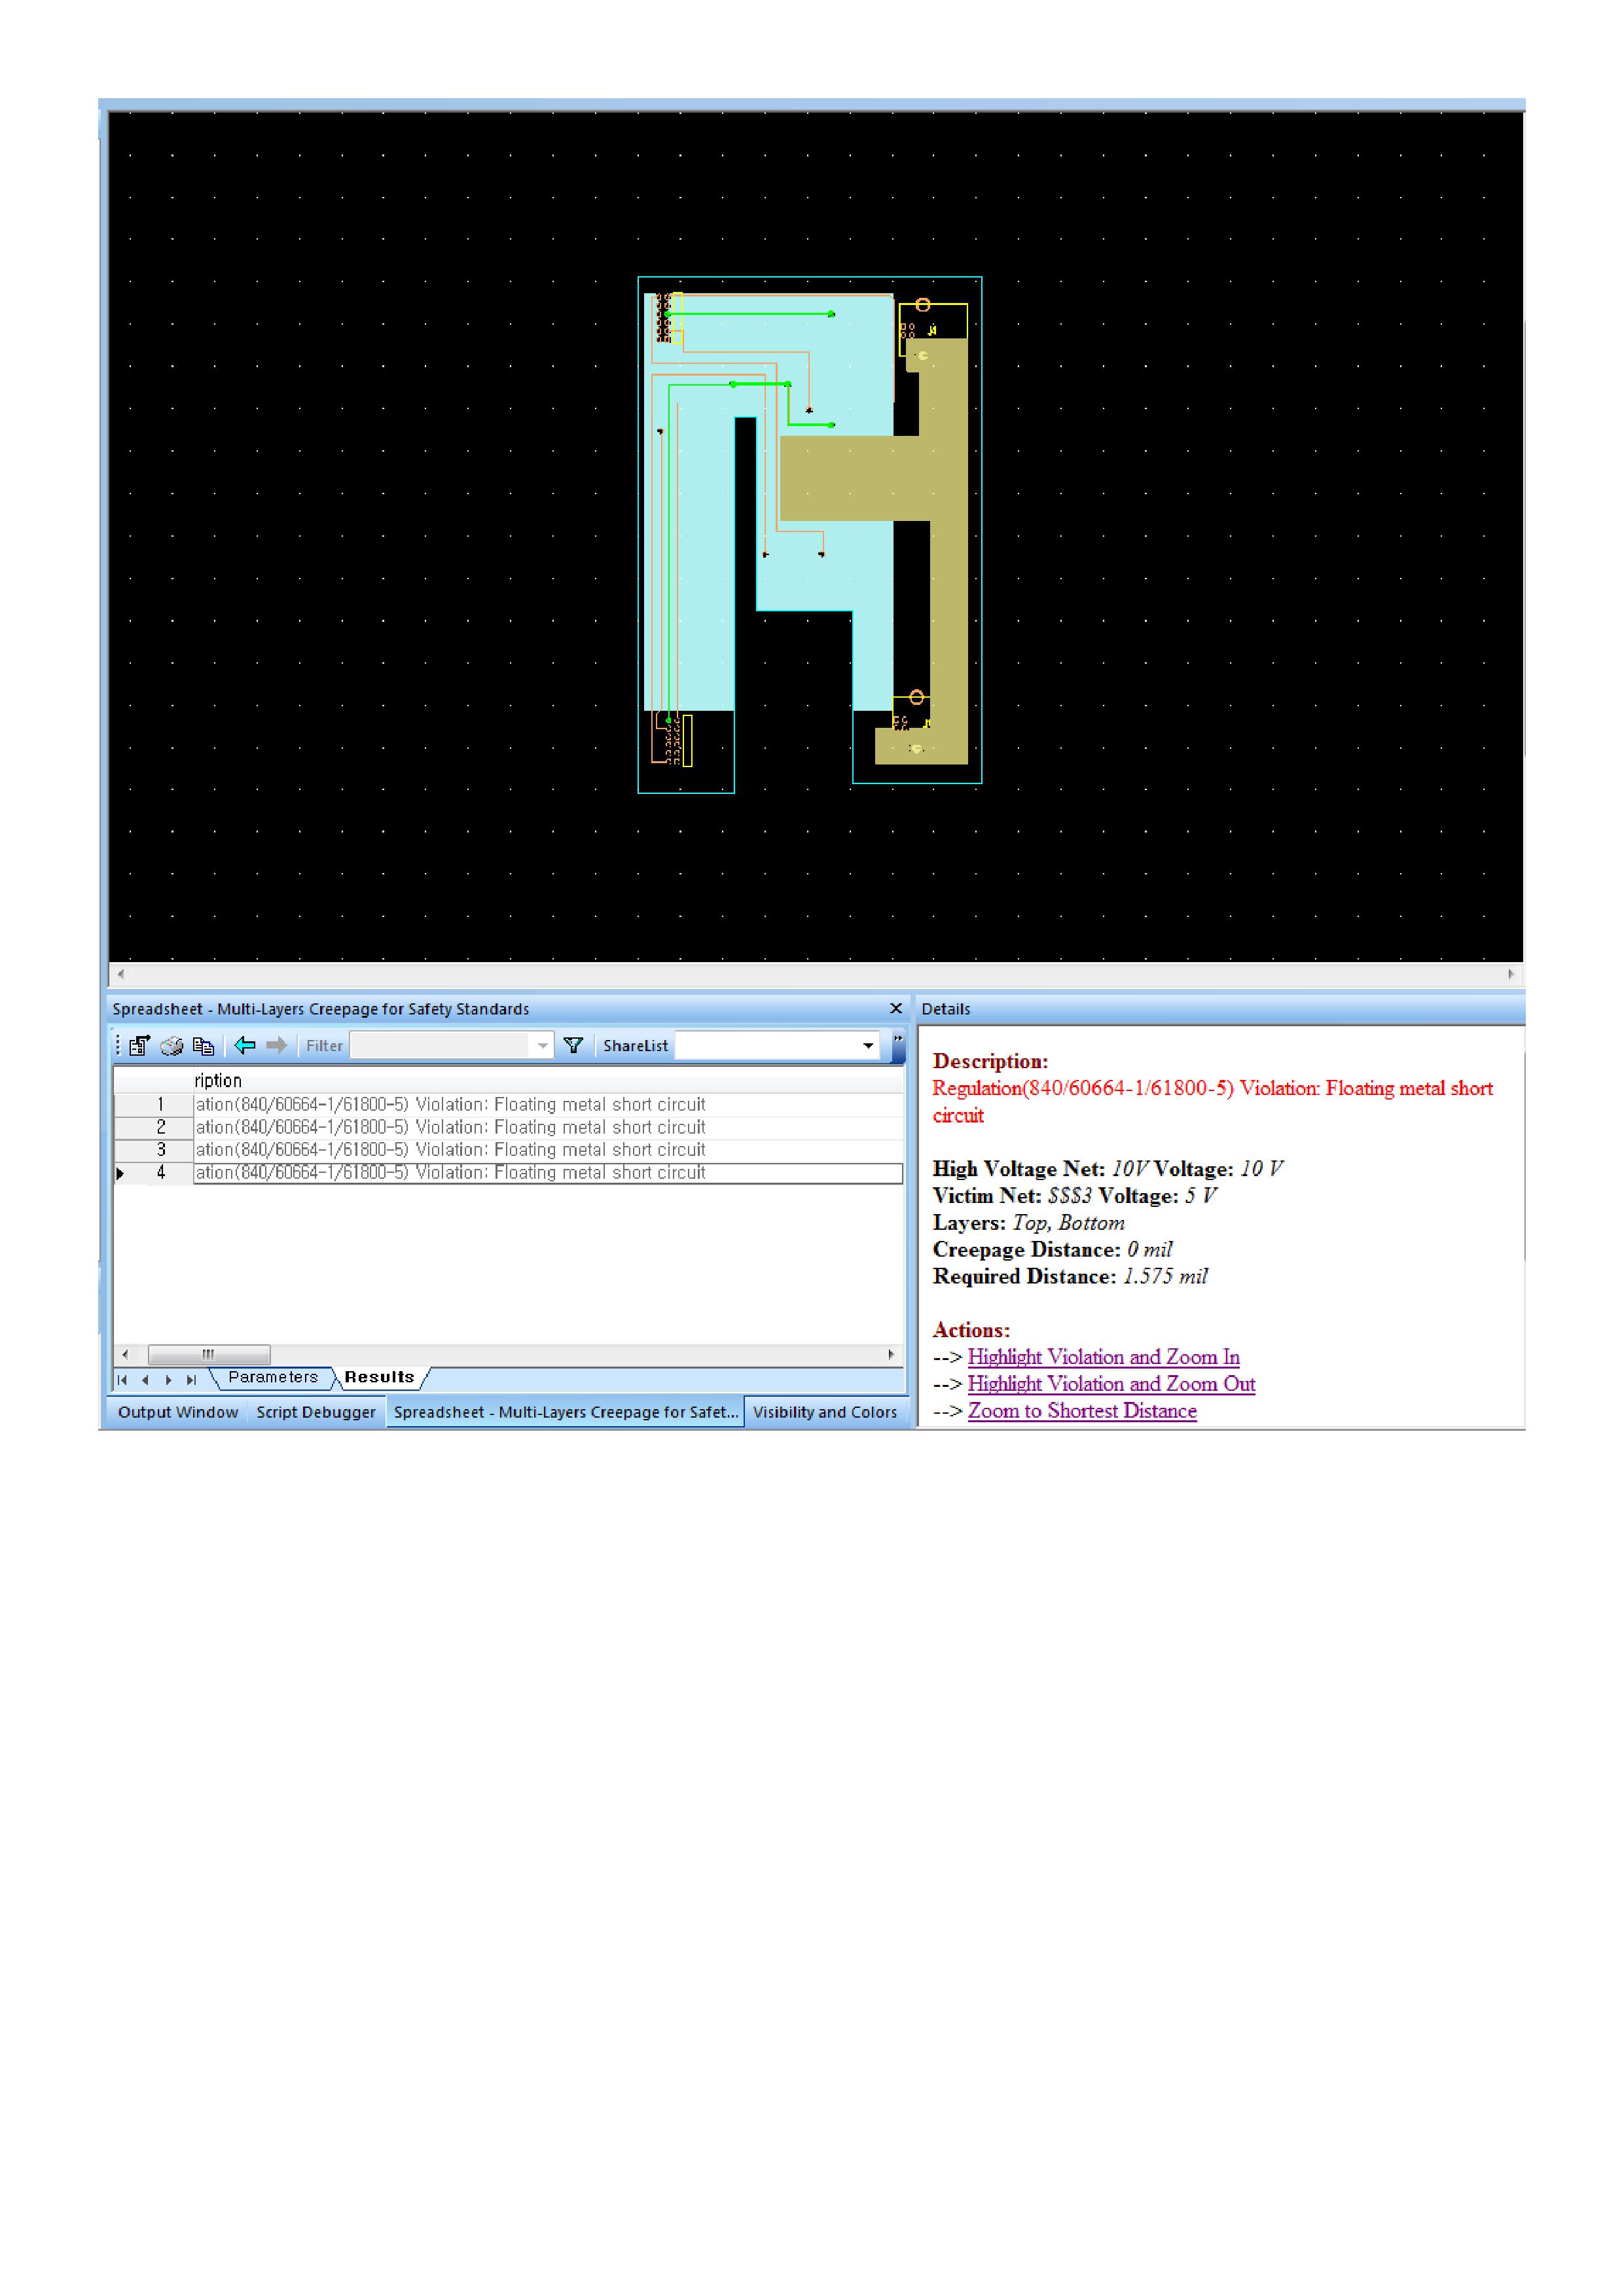Viewport: 1624px width, 2296px height.
Task: Click Highlight Violation and Zoom Out link
Action: [1111, 1384]
